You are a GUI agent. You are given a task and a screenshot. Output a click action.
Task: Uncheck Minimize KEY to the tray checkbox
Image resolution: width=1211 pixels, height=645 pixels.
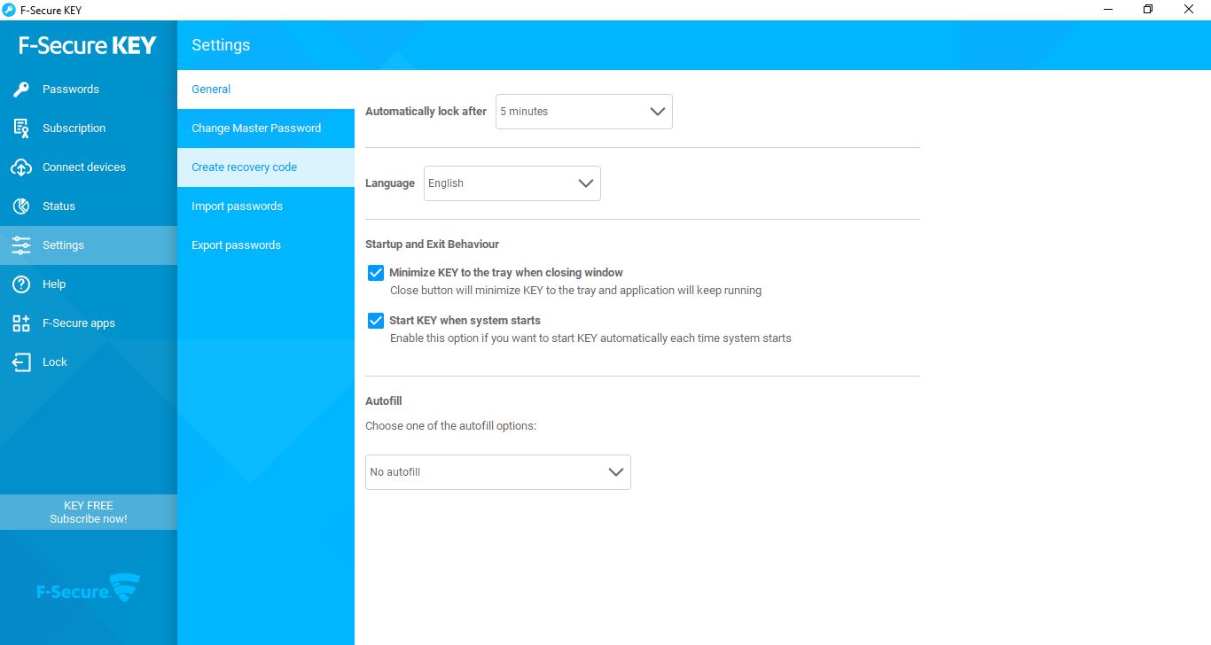click(375, 273)
